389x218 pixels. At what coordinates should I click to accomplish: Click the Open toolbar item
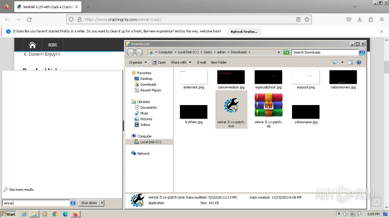[159, 62]
